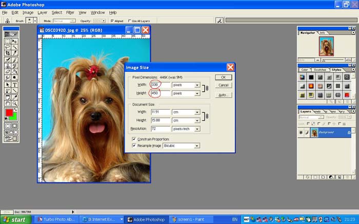Switch to the Swatches tab

point(320,70)
